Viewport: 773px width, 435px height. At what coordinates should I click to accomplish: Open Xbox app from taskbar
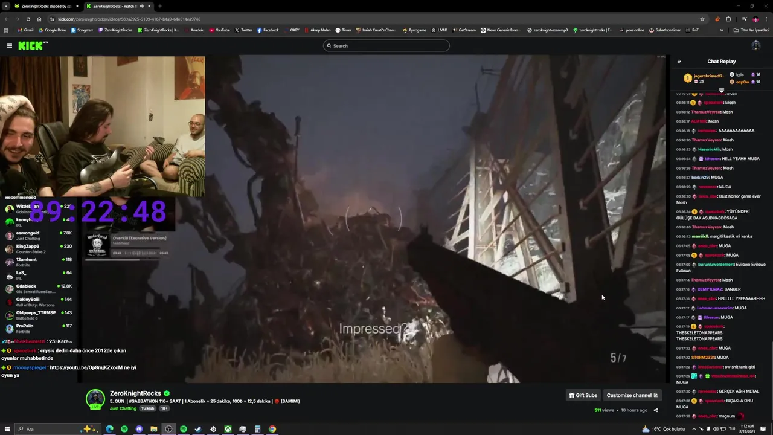(x=228, y=429)
